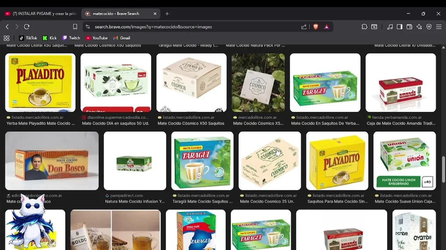Open the Playadito image above 'Saquitos Para Mate Cocido'
This screenshot has height=250, width=446.
[x=337, y=161]
